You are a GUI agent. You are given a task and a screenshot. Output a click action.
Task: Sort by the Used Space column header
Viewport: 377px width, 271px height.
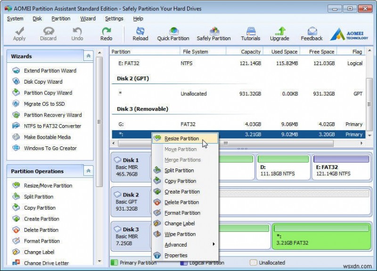pos(281,51)
